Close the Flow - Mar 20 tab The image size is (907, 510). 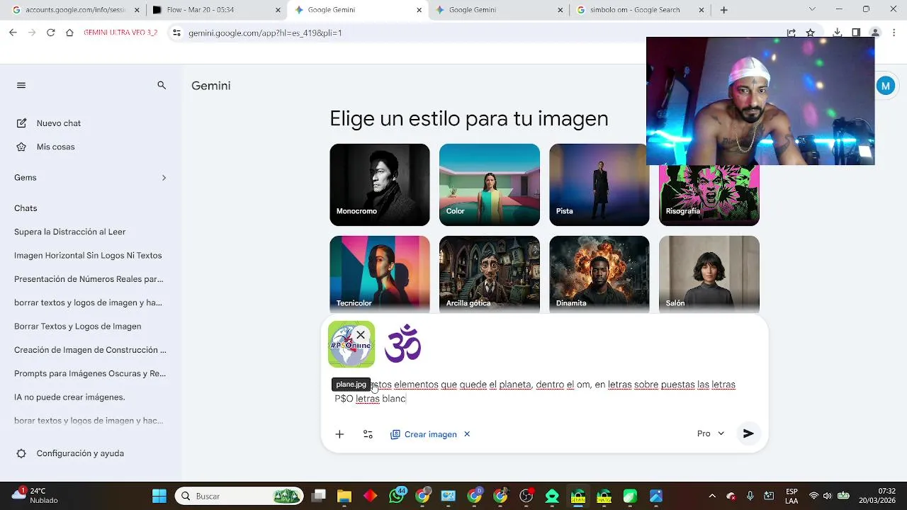[x=277, y=10]
